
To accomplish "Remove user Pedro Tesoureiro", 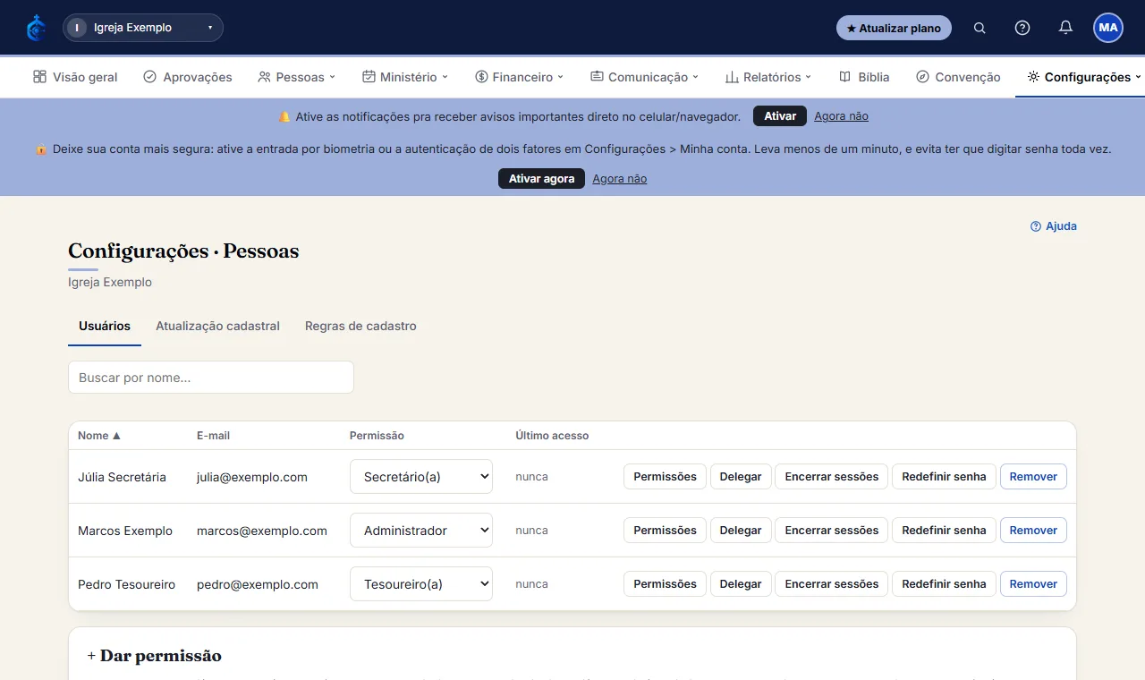I will click(x=1033, y=584).
